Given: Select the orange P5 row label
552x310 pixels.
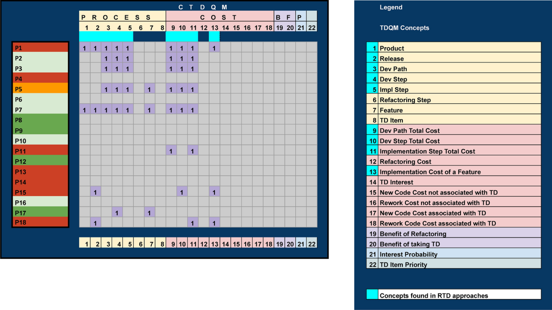Looking at the screenshot, I should (40, 89).
